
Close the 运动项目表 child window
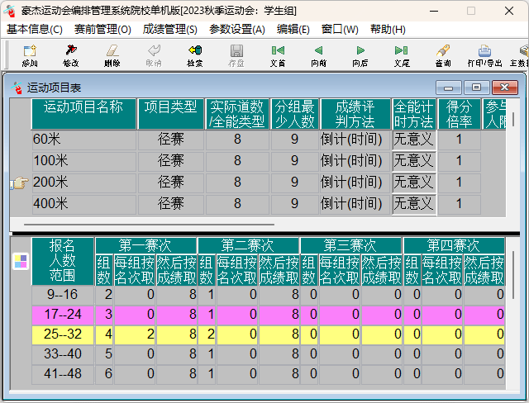(505, 88)
